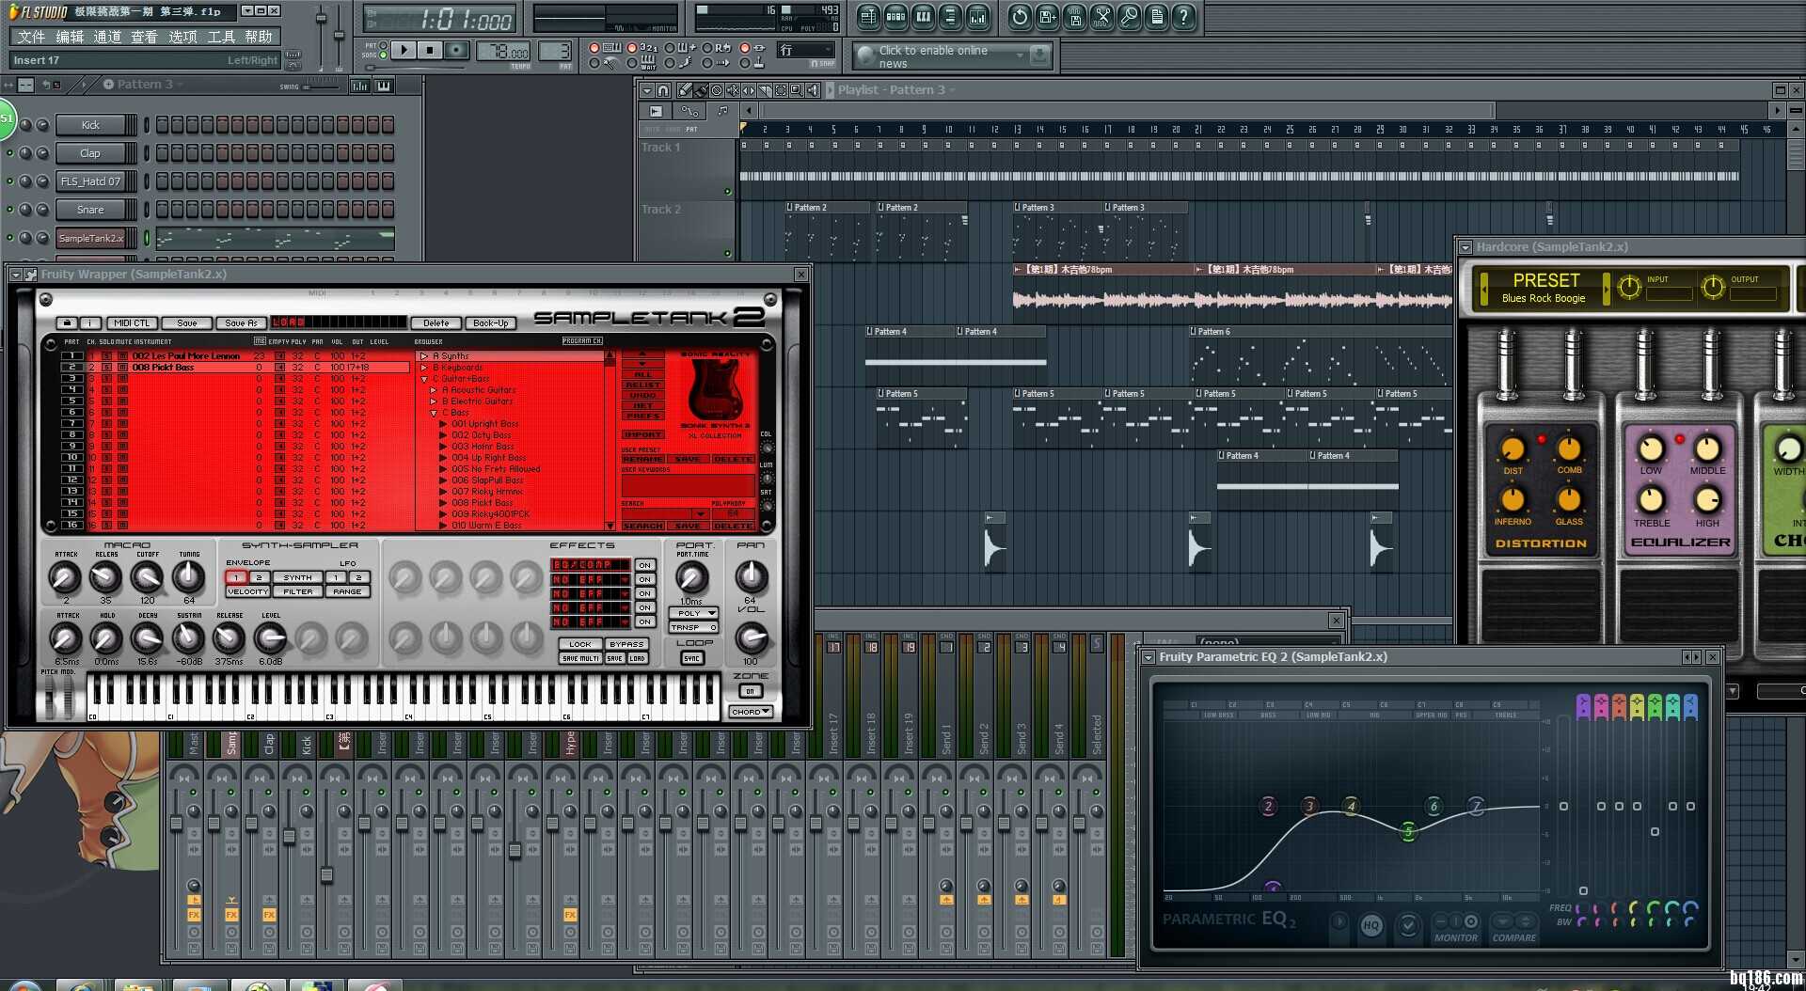Click the SampleTank lock icon button

(67, 322)
